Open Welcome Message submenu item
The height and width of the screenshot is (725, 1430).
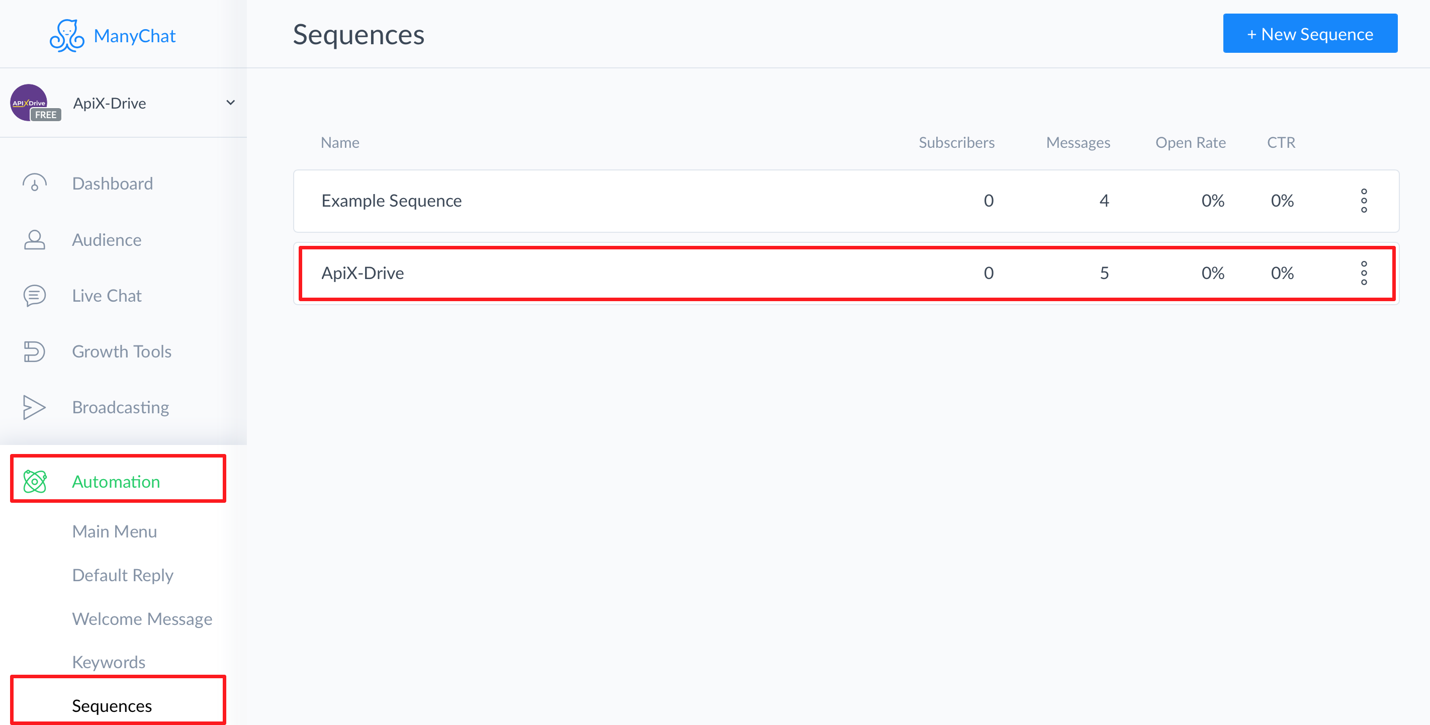coord(142,618)
